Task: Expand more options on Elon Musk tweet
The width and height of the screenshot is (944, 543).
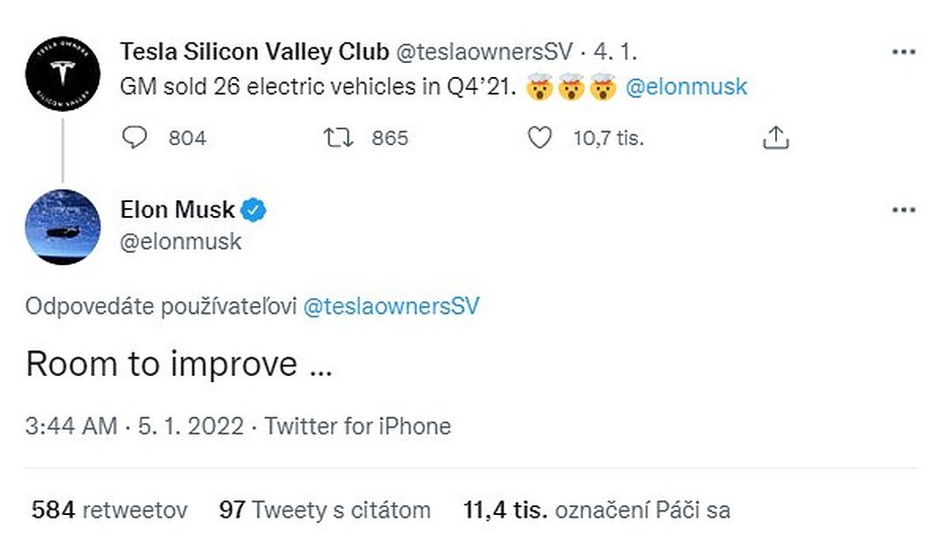Action: [904, 210]
